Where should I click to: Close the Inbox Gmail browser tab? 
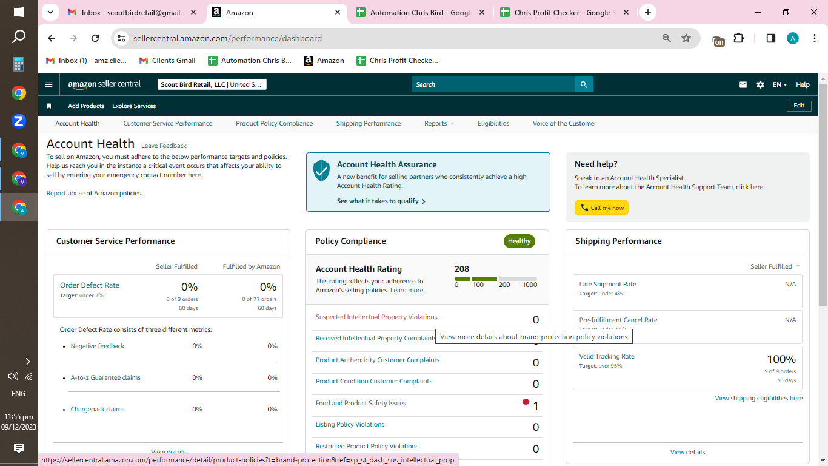tap(194, 12)
